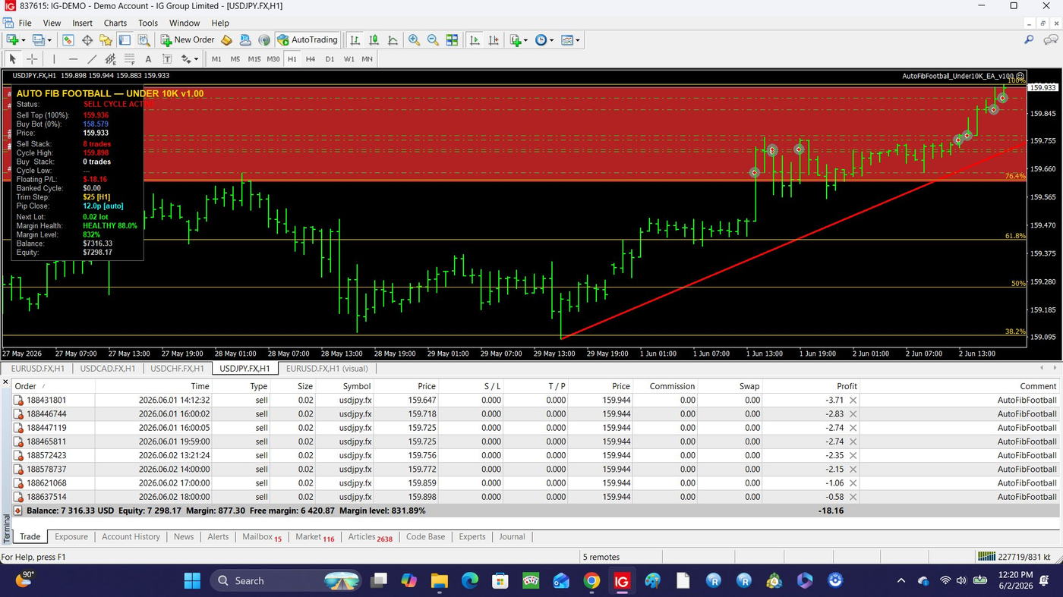Viewport: 1063px width, 597px height.
Task: Zoom in on the chart
Action: coord(414,39)
